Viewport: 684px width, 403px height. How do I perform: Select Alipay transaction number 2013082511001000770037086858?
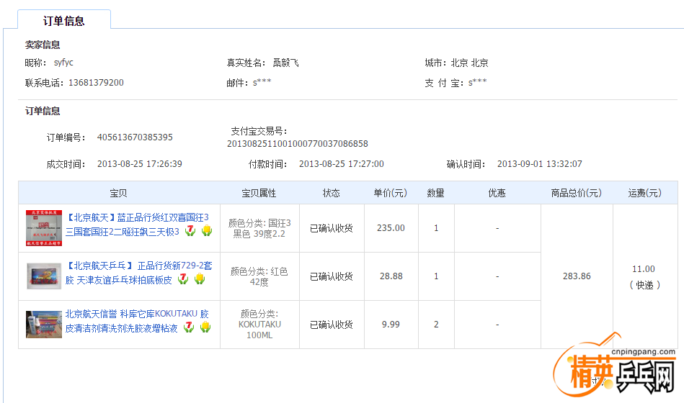tap(298, 144)
